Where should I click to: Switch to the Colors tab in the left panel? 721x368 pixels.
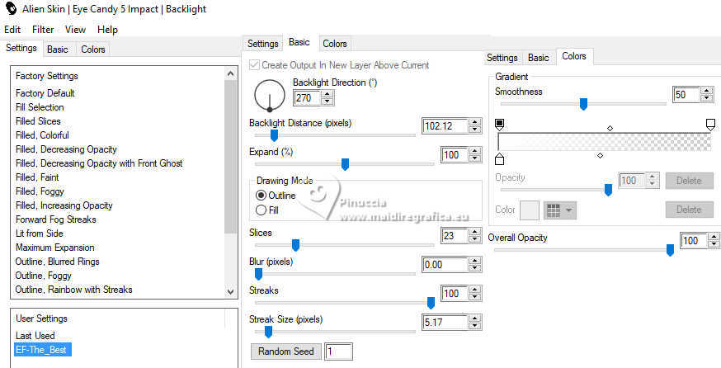click(93, 50)
